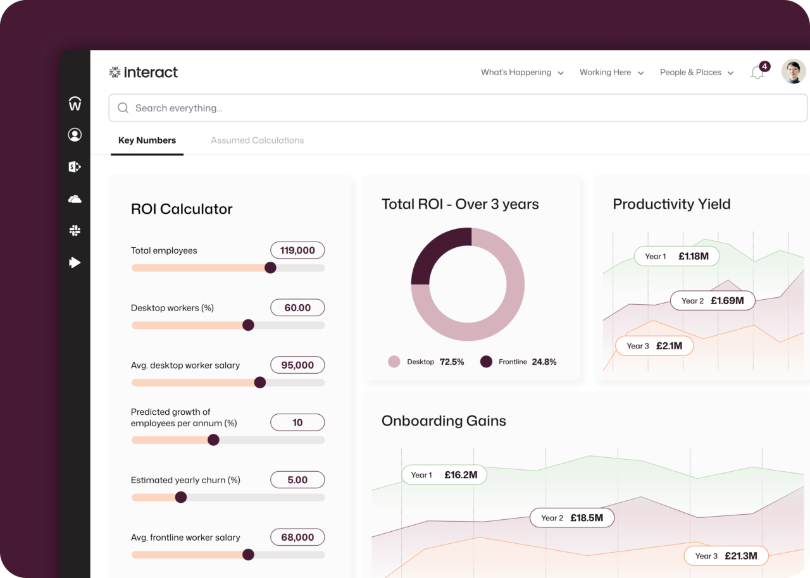Click the 72.5% desktop percentage
The width and height of the screenshot is (810, 578).
coord(452,362)
